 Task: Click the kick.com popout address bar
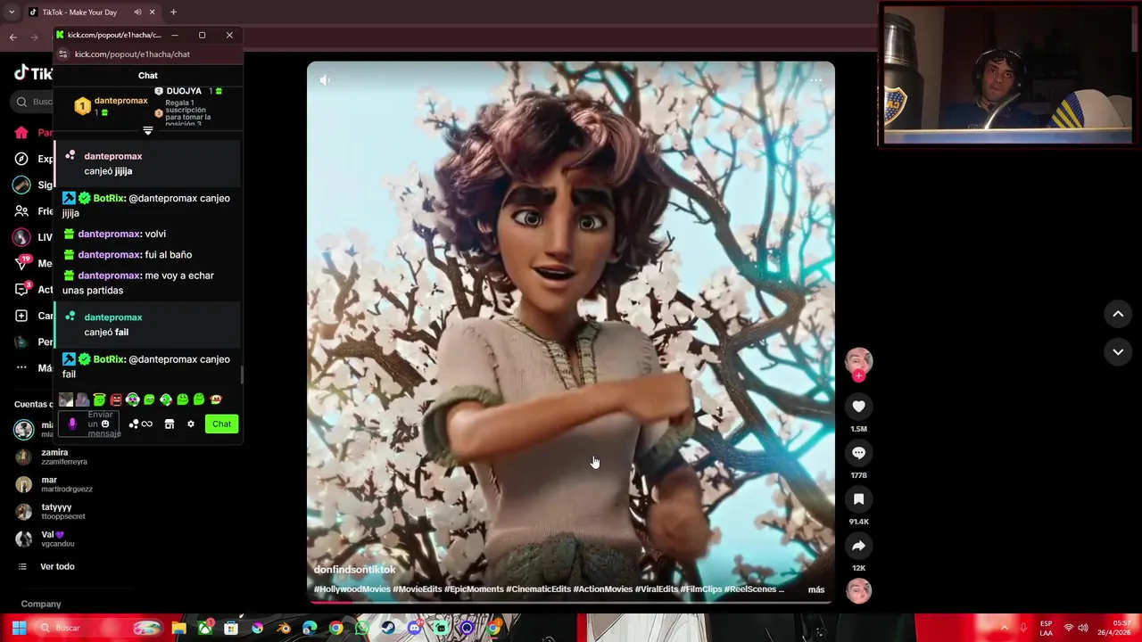click(x=132, y=54)
